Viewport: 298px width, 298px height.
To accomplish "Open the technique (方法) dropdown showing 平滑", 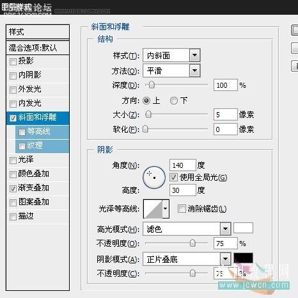I will [x=171, y=70].
